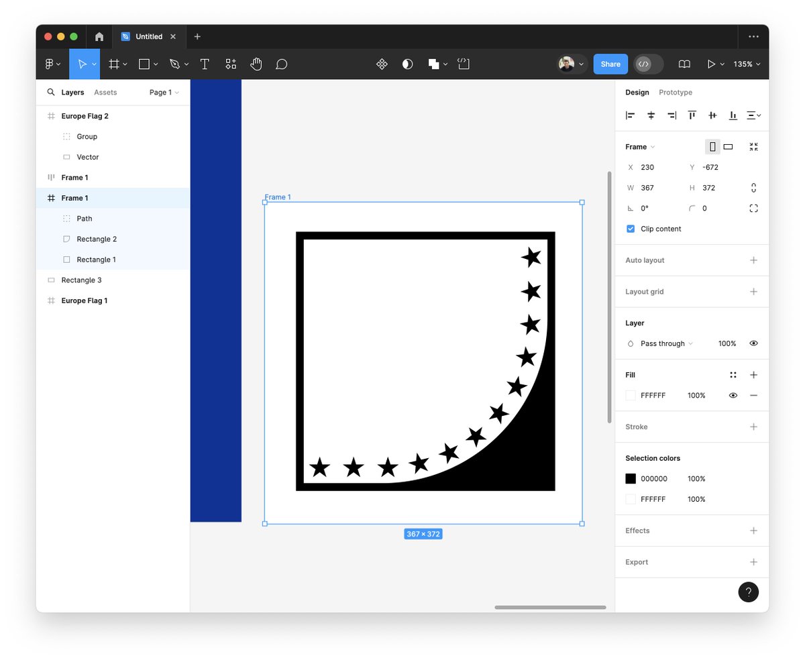Open the Libraries book icon
This screenshot has height=660, width=805.
(x=684, y=64)
